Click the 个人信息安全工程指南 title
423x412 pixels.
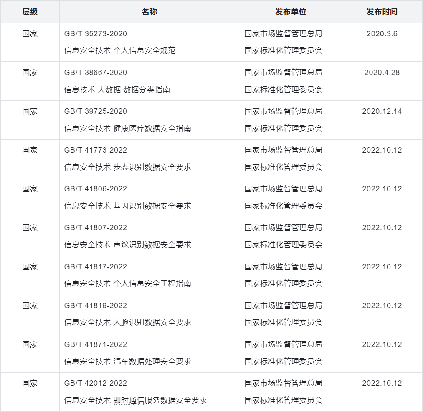click(152, 284)
